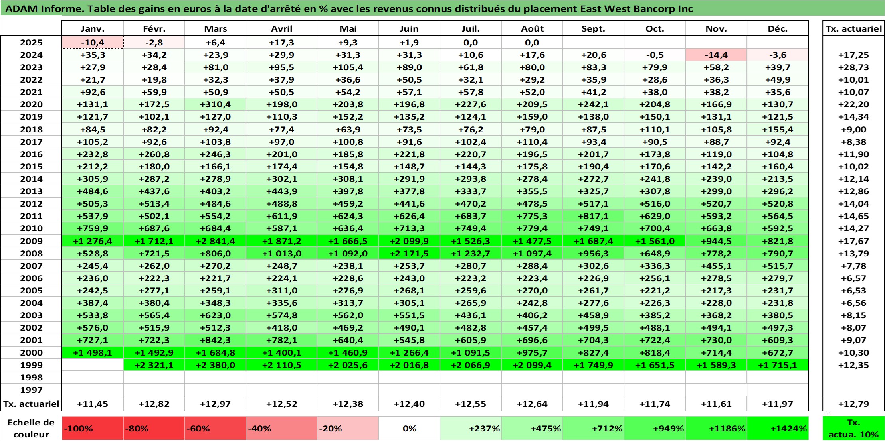The width and height of the screenshot is (885, 441).
Task: Select the +475% green color scale swatch
Action: click(x=532, y=429)
